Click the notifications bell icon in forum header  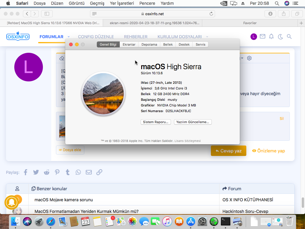pos(271,37)
